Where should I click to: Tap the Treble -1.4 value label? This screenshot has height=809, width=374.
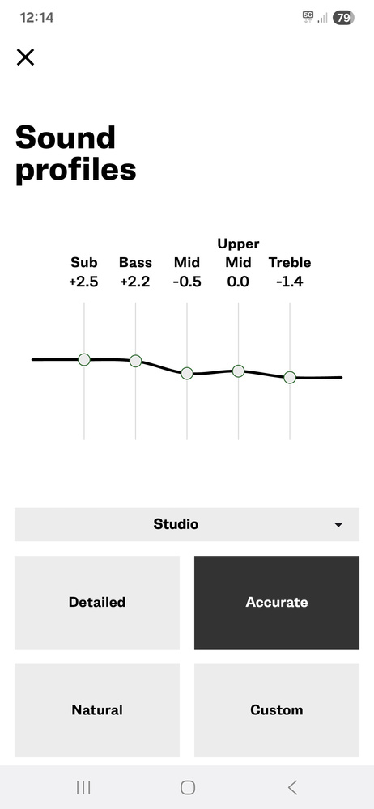pyautogui.click(x=289, y=282)
